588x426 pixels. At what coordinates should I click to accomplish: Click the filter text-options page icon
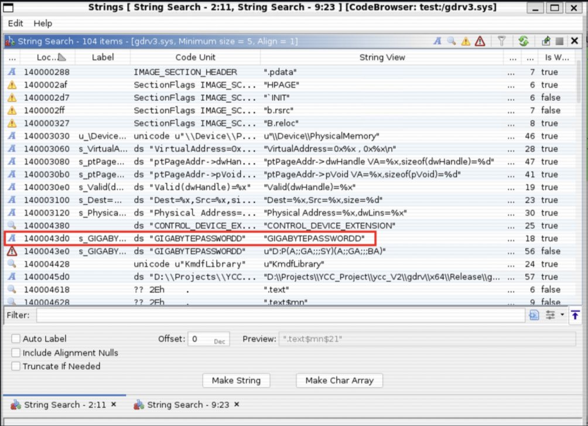point(534,315)
